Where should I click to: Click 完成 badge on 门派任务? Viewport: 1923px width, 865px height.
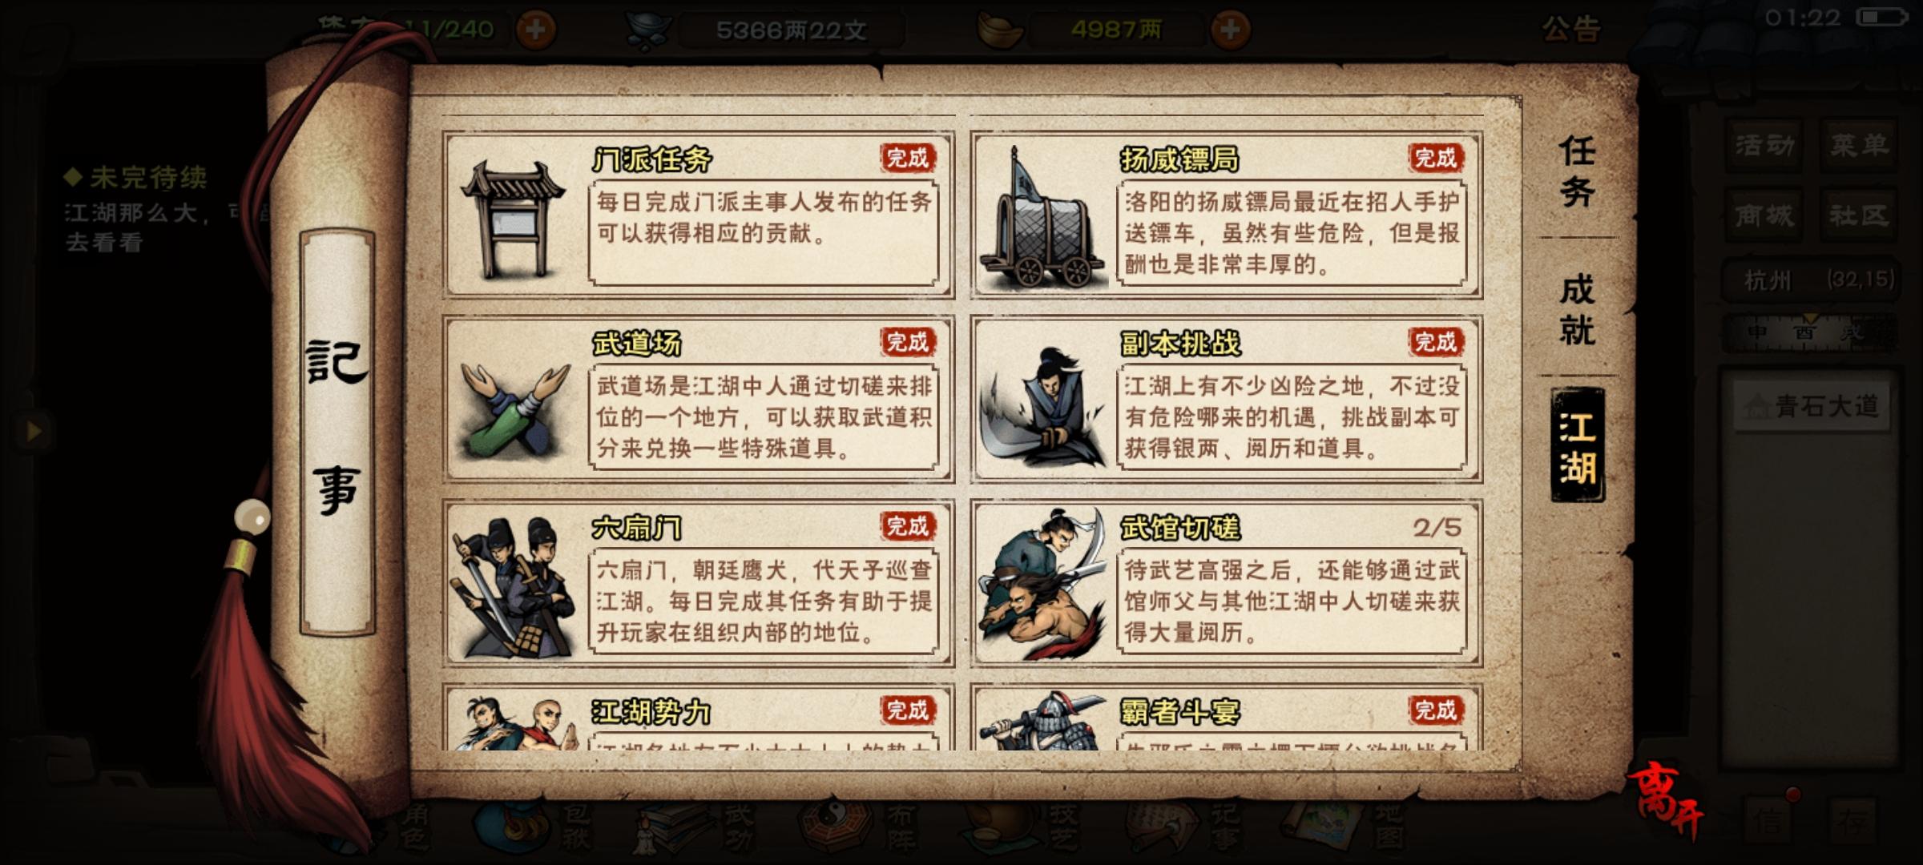point(908,158)
